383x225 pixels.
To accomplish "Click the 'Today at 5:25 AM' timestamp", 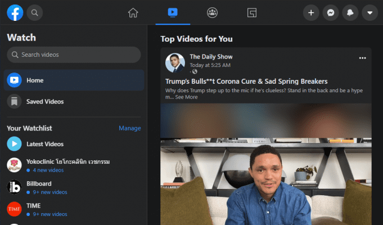I will tap(210, 65).
